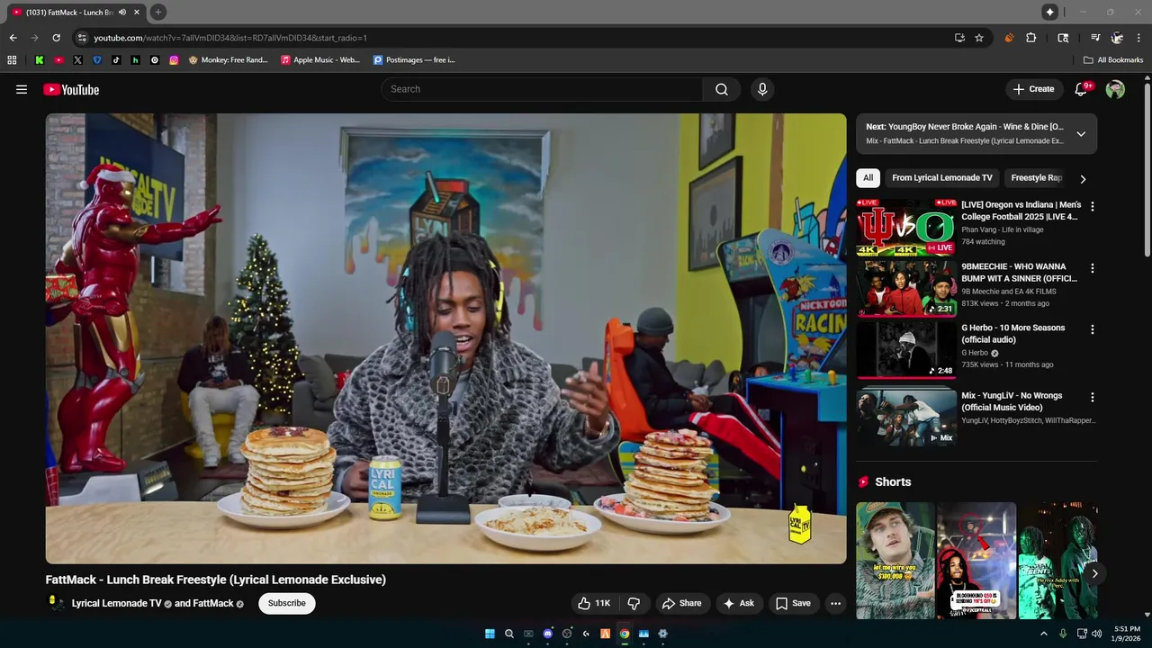Mute the tab using the speaker icon
Viewport: 1152px width, 648px height.
click(x=122, y=12)
